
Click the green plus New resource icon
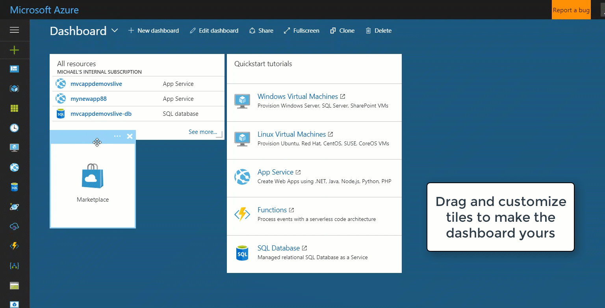15,50
